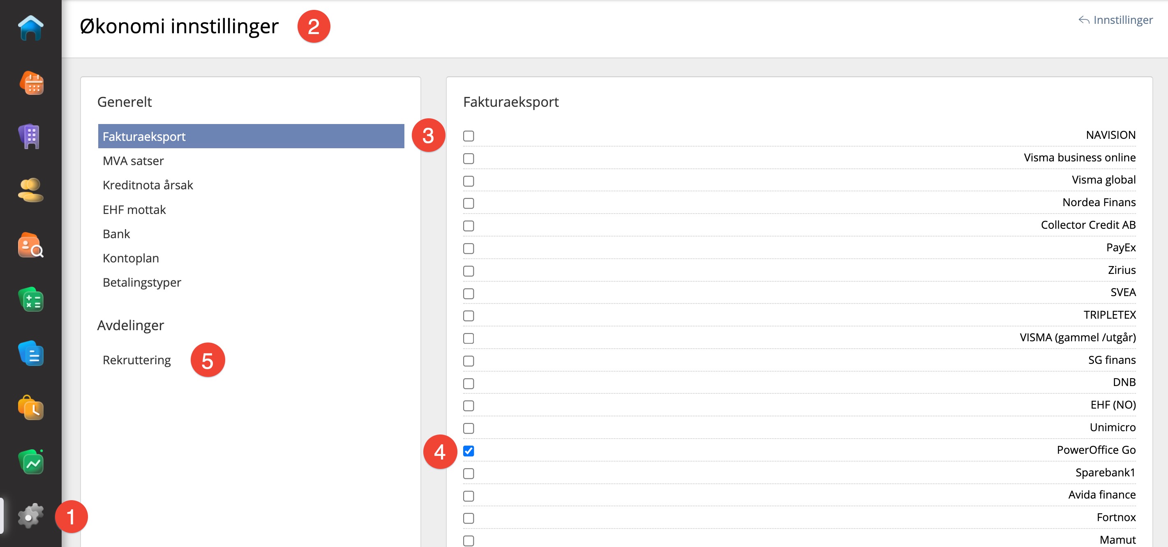The image size is (1168, 547).
Task: Check the DNB checkbox
Action: pos(469,384)
